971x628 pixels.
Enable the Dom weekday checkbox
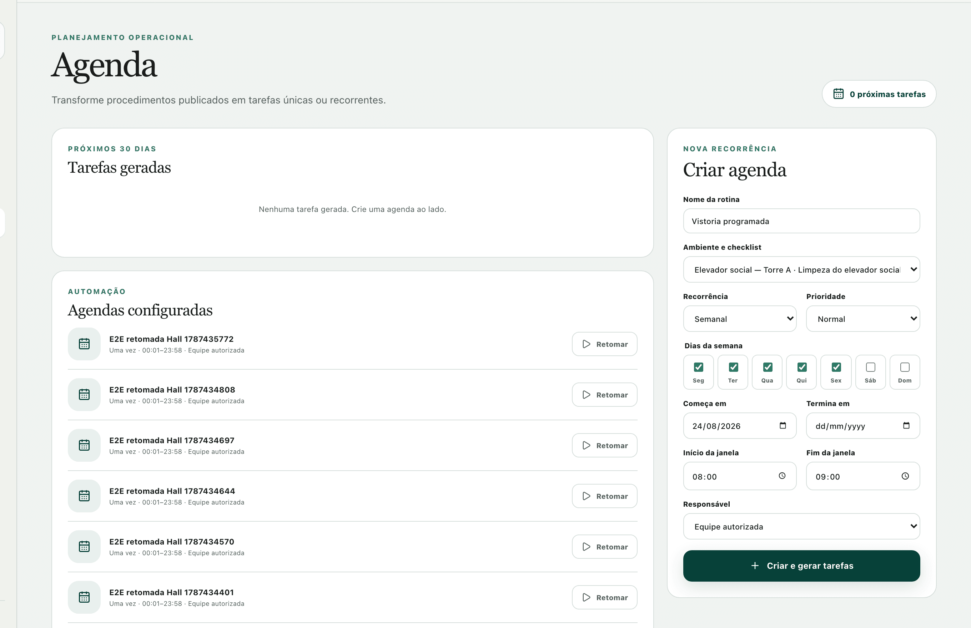(905, 367)
